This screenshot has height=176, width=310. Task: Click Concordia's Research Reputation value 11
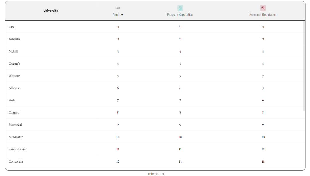coord(263,162)
